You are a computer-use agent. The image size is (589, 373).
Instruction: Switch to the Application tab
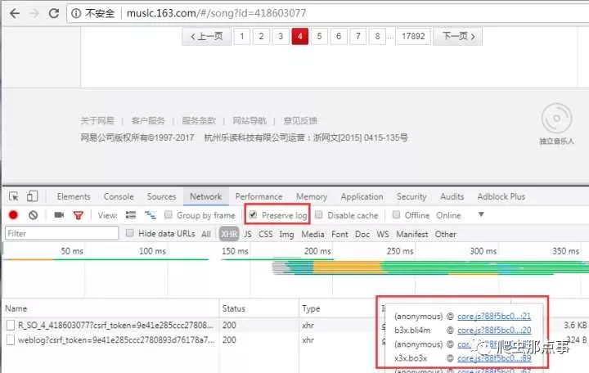pyautogui.click(x=362, y=196)
